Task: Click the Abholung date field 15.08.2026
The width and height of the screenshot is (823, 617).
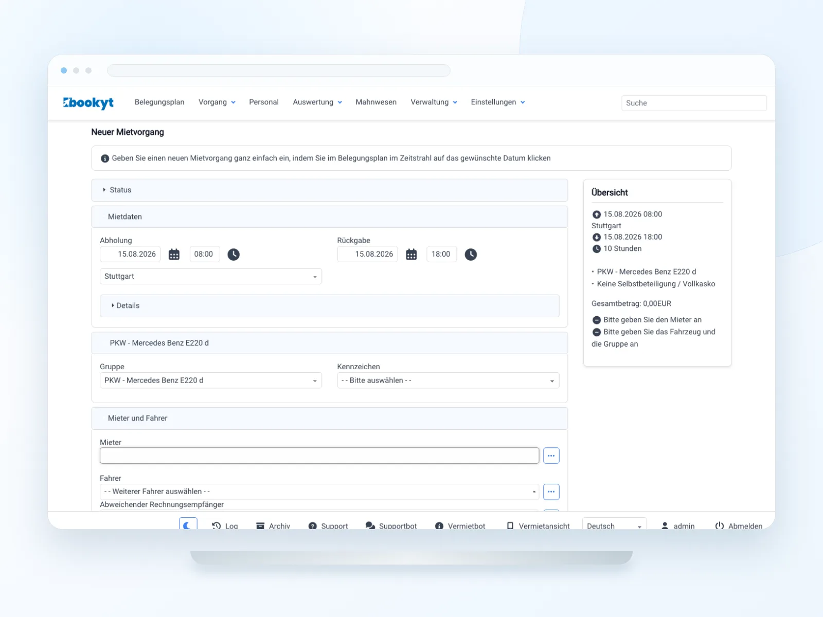Action: (x=130, y=254)
